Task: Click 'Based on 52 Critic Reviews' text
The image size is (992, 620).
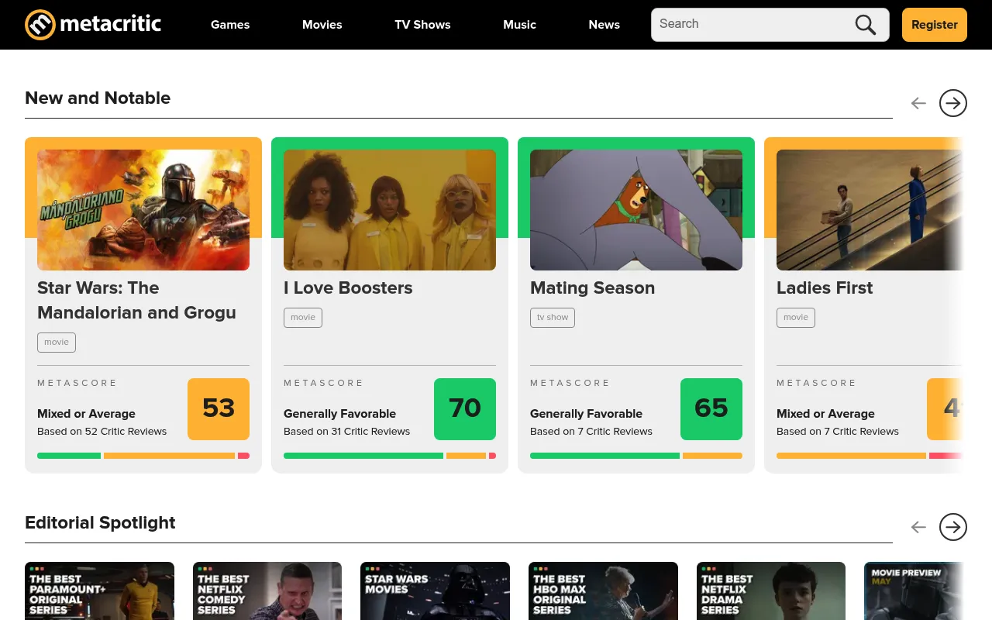Action: [102, 431]
